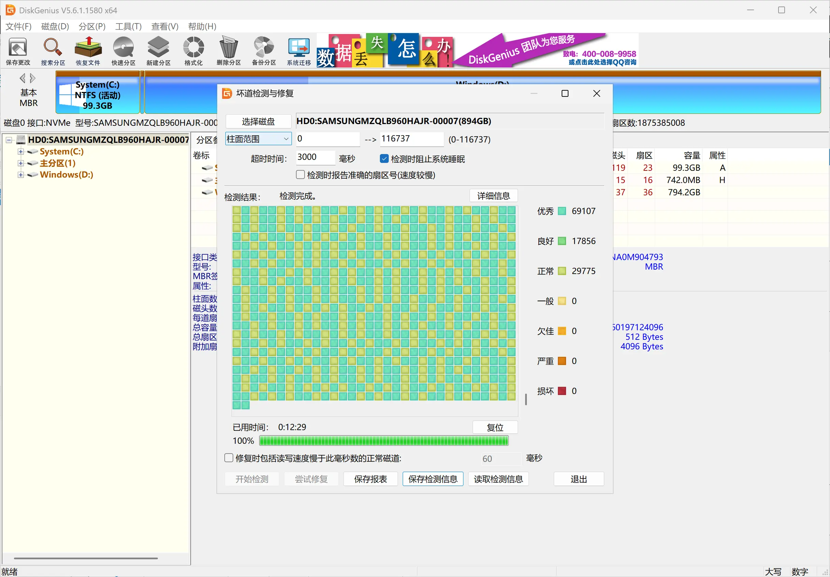The height and width of the screenshot is (577, 830).
Task: Click the 损坏 red color swatch
Action: coord(562,391)
